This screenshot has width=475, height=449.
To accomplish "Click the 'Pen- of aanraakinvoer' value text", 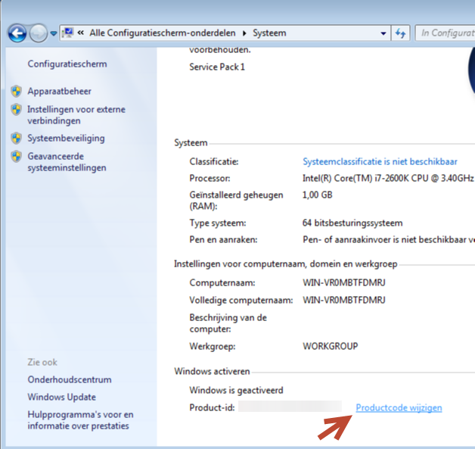I will click(389, 240).
